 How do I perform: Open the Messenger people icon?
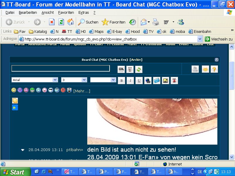pos(181,22)
